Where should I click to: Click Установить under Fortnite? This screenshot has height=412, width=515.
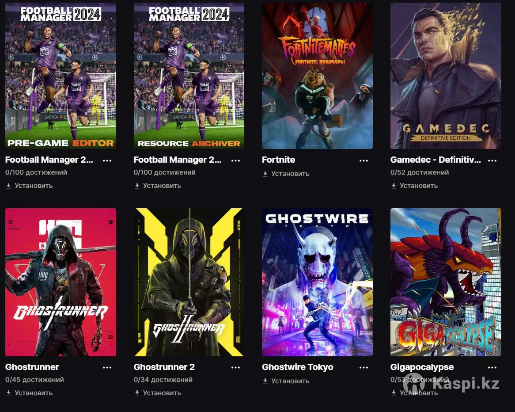coord(286,174)
